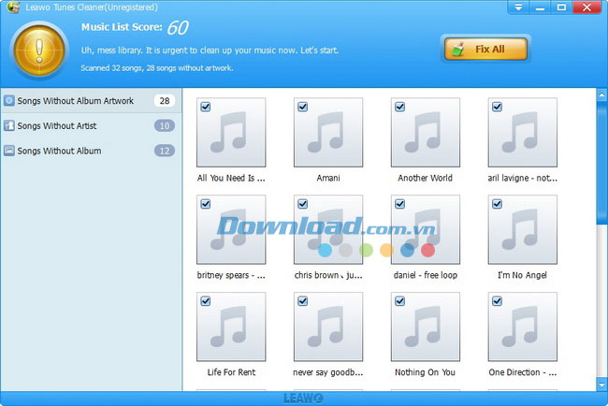Open Songs Without Album category

click(91, 151)
